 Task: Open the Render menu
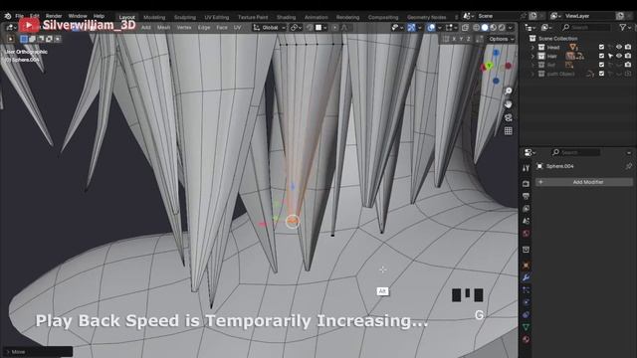click(x=54, y=16)
